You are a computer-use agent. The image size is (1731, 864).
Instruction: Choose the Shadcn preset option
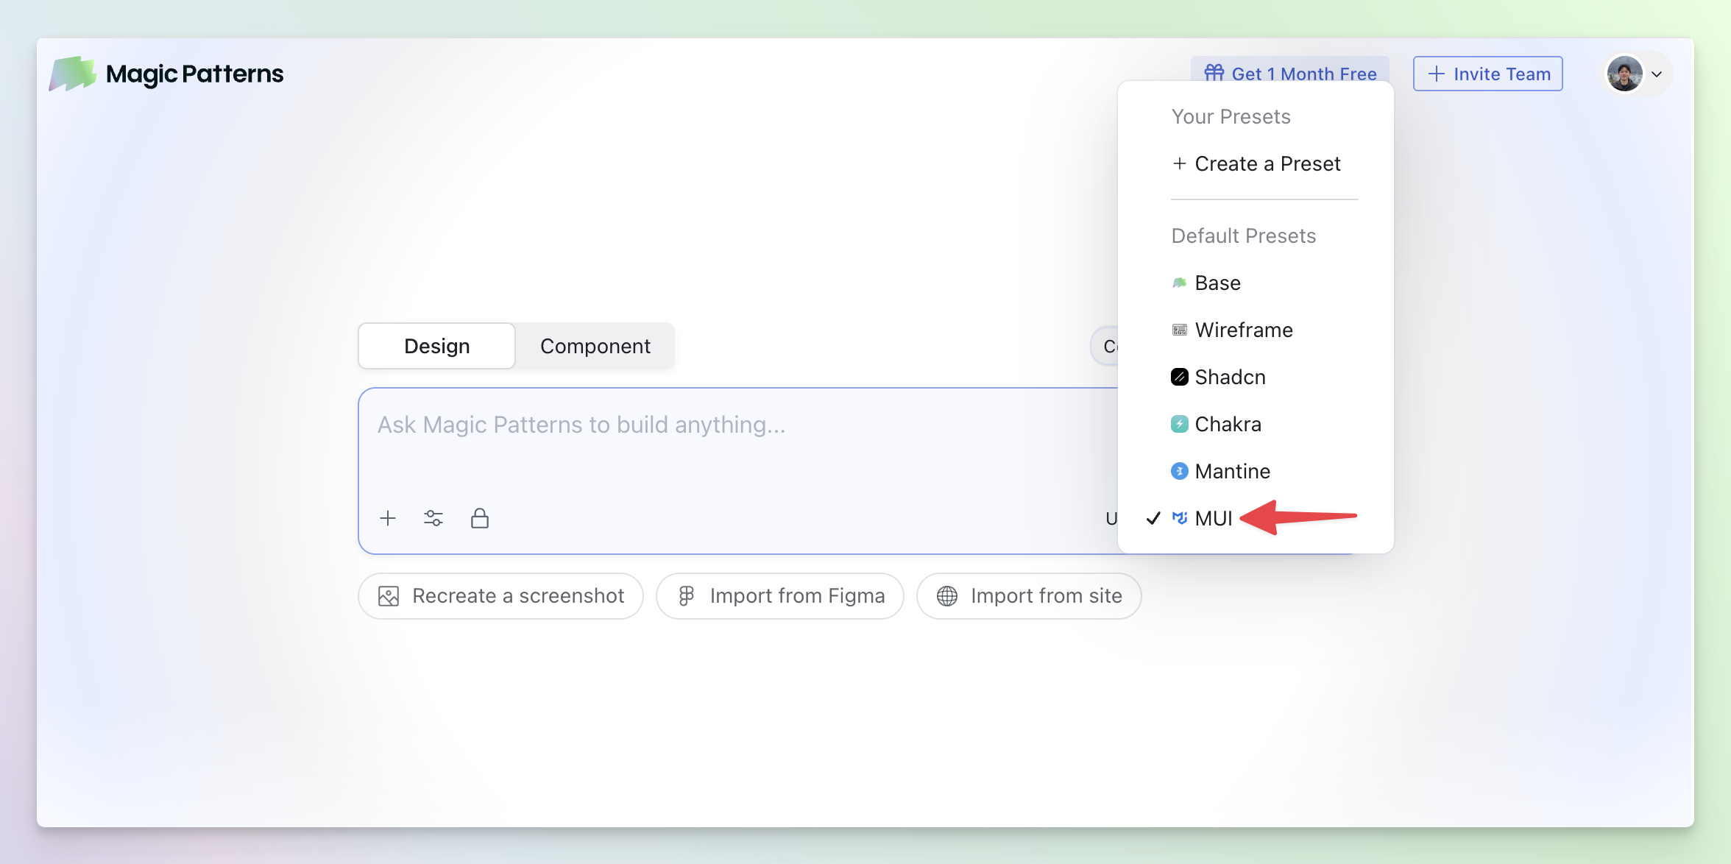[x=1229, y=377]
